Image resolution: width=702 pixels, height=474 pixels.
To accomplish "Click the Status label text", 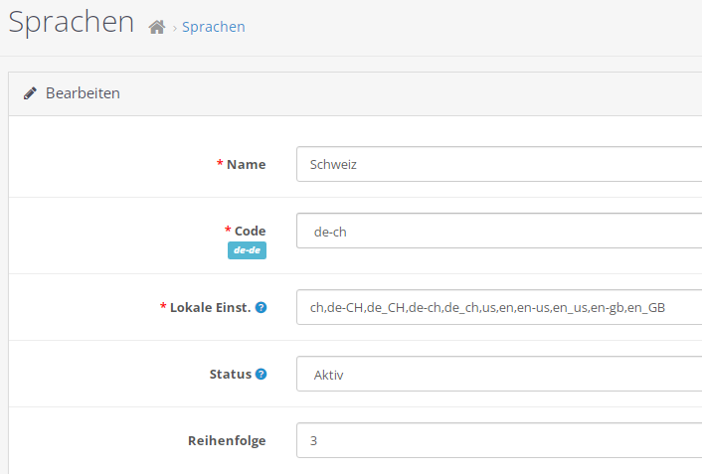I will (230, 375).
